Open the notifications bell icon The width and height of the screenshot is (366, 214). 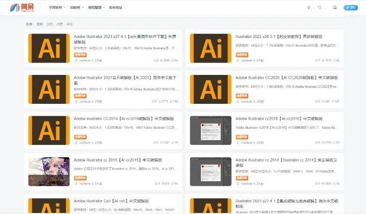[x=335, y=7]
